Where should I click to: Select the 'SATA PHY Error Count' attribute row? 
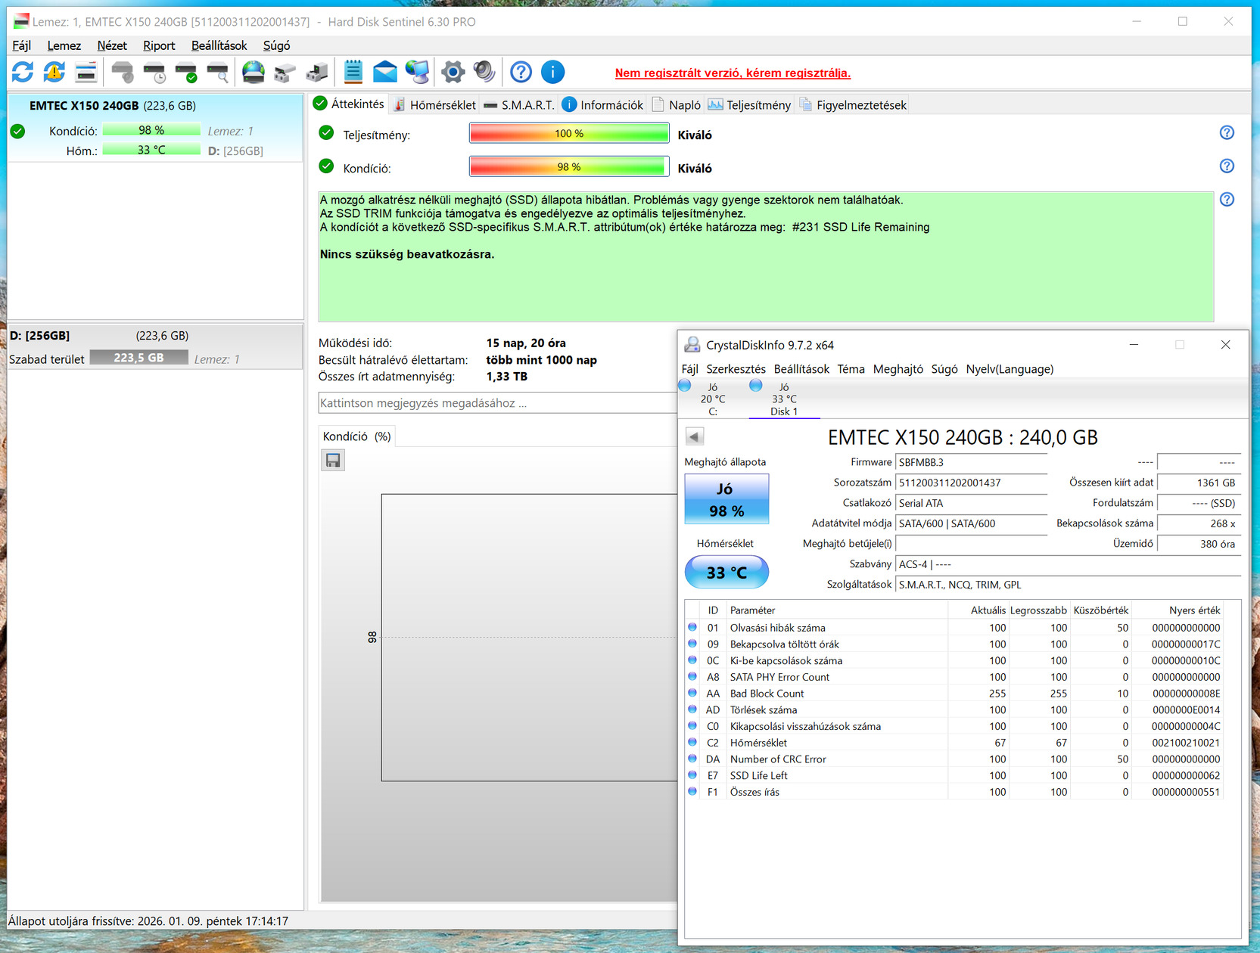[x=955, y=677]
